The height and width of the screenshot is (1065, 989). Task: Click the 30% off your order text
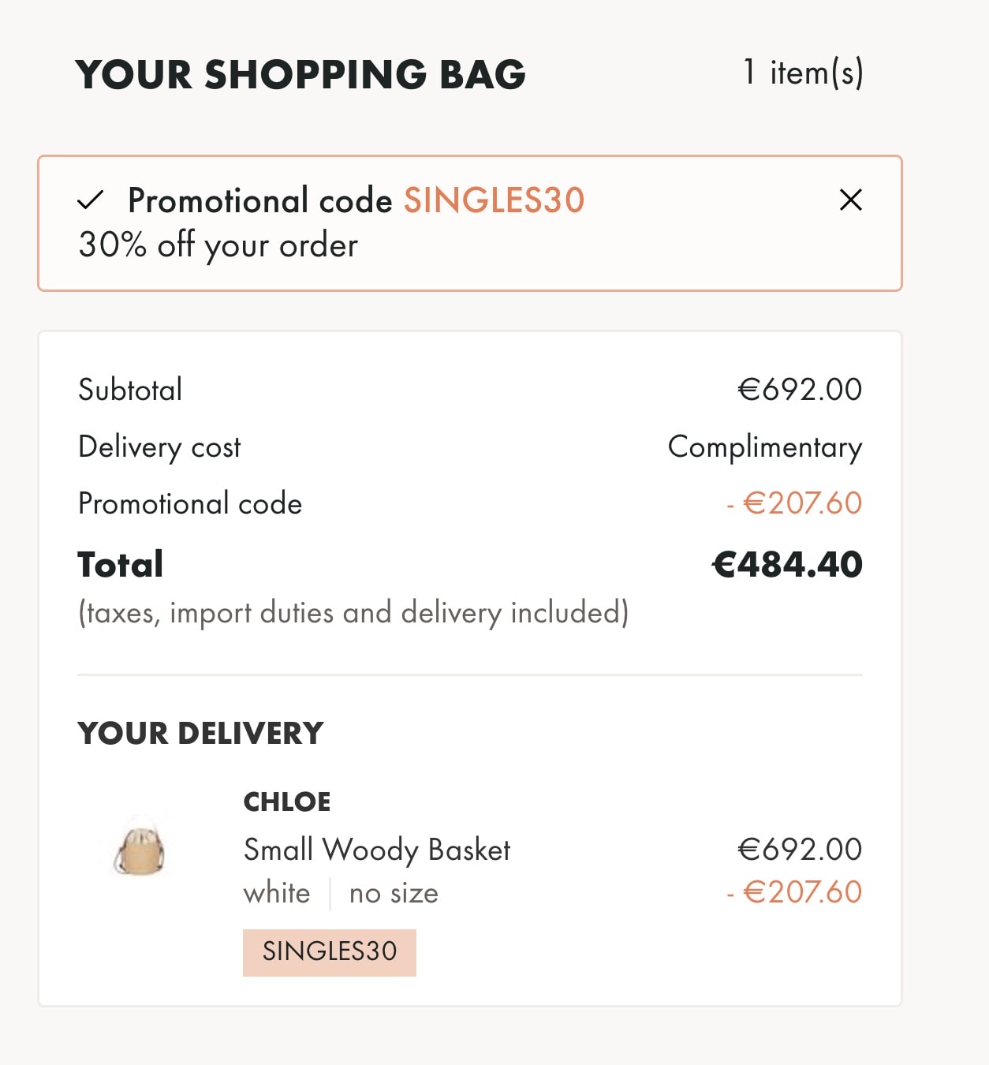tap(218, 245)
